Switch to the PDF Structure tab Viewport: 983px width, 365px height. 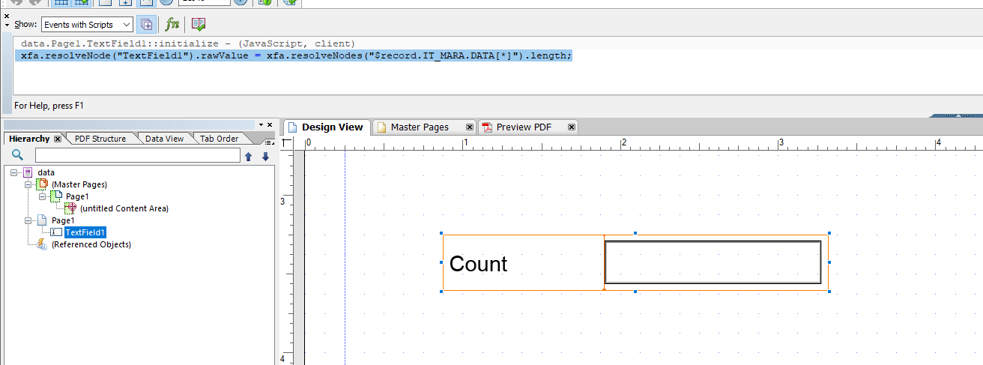tap(100, 139)
